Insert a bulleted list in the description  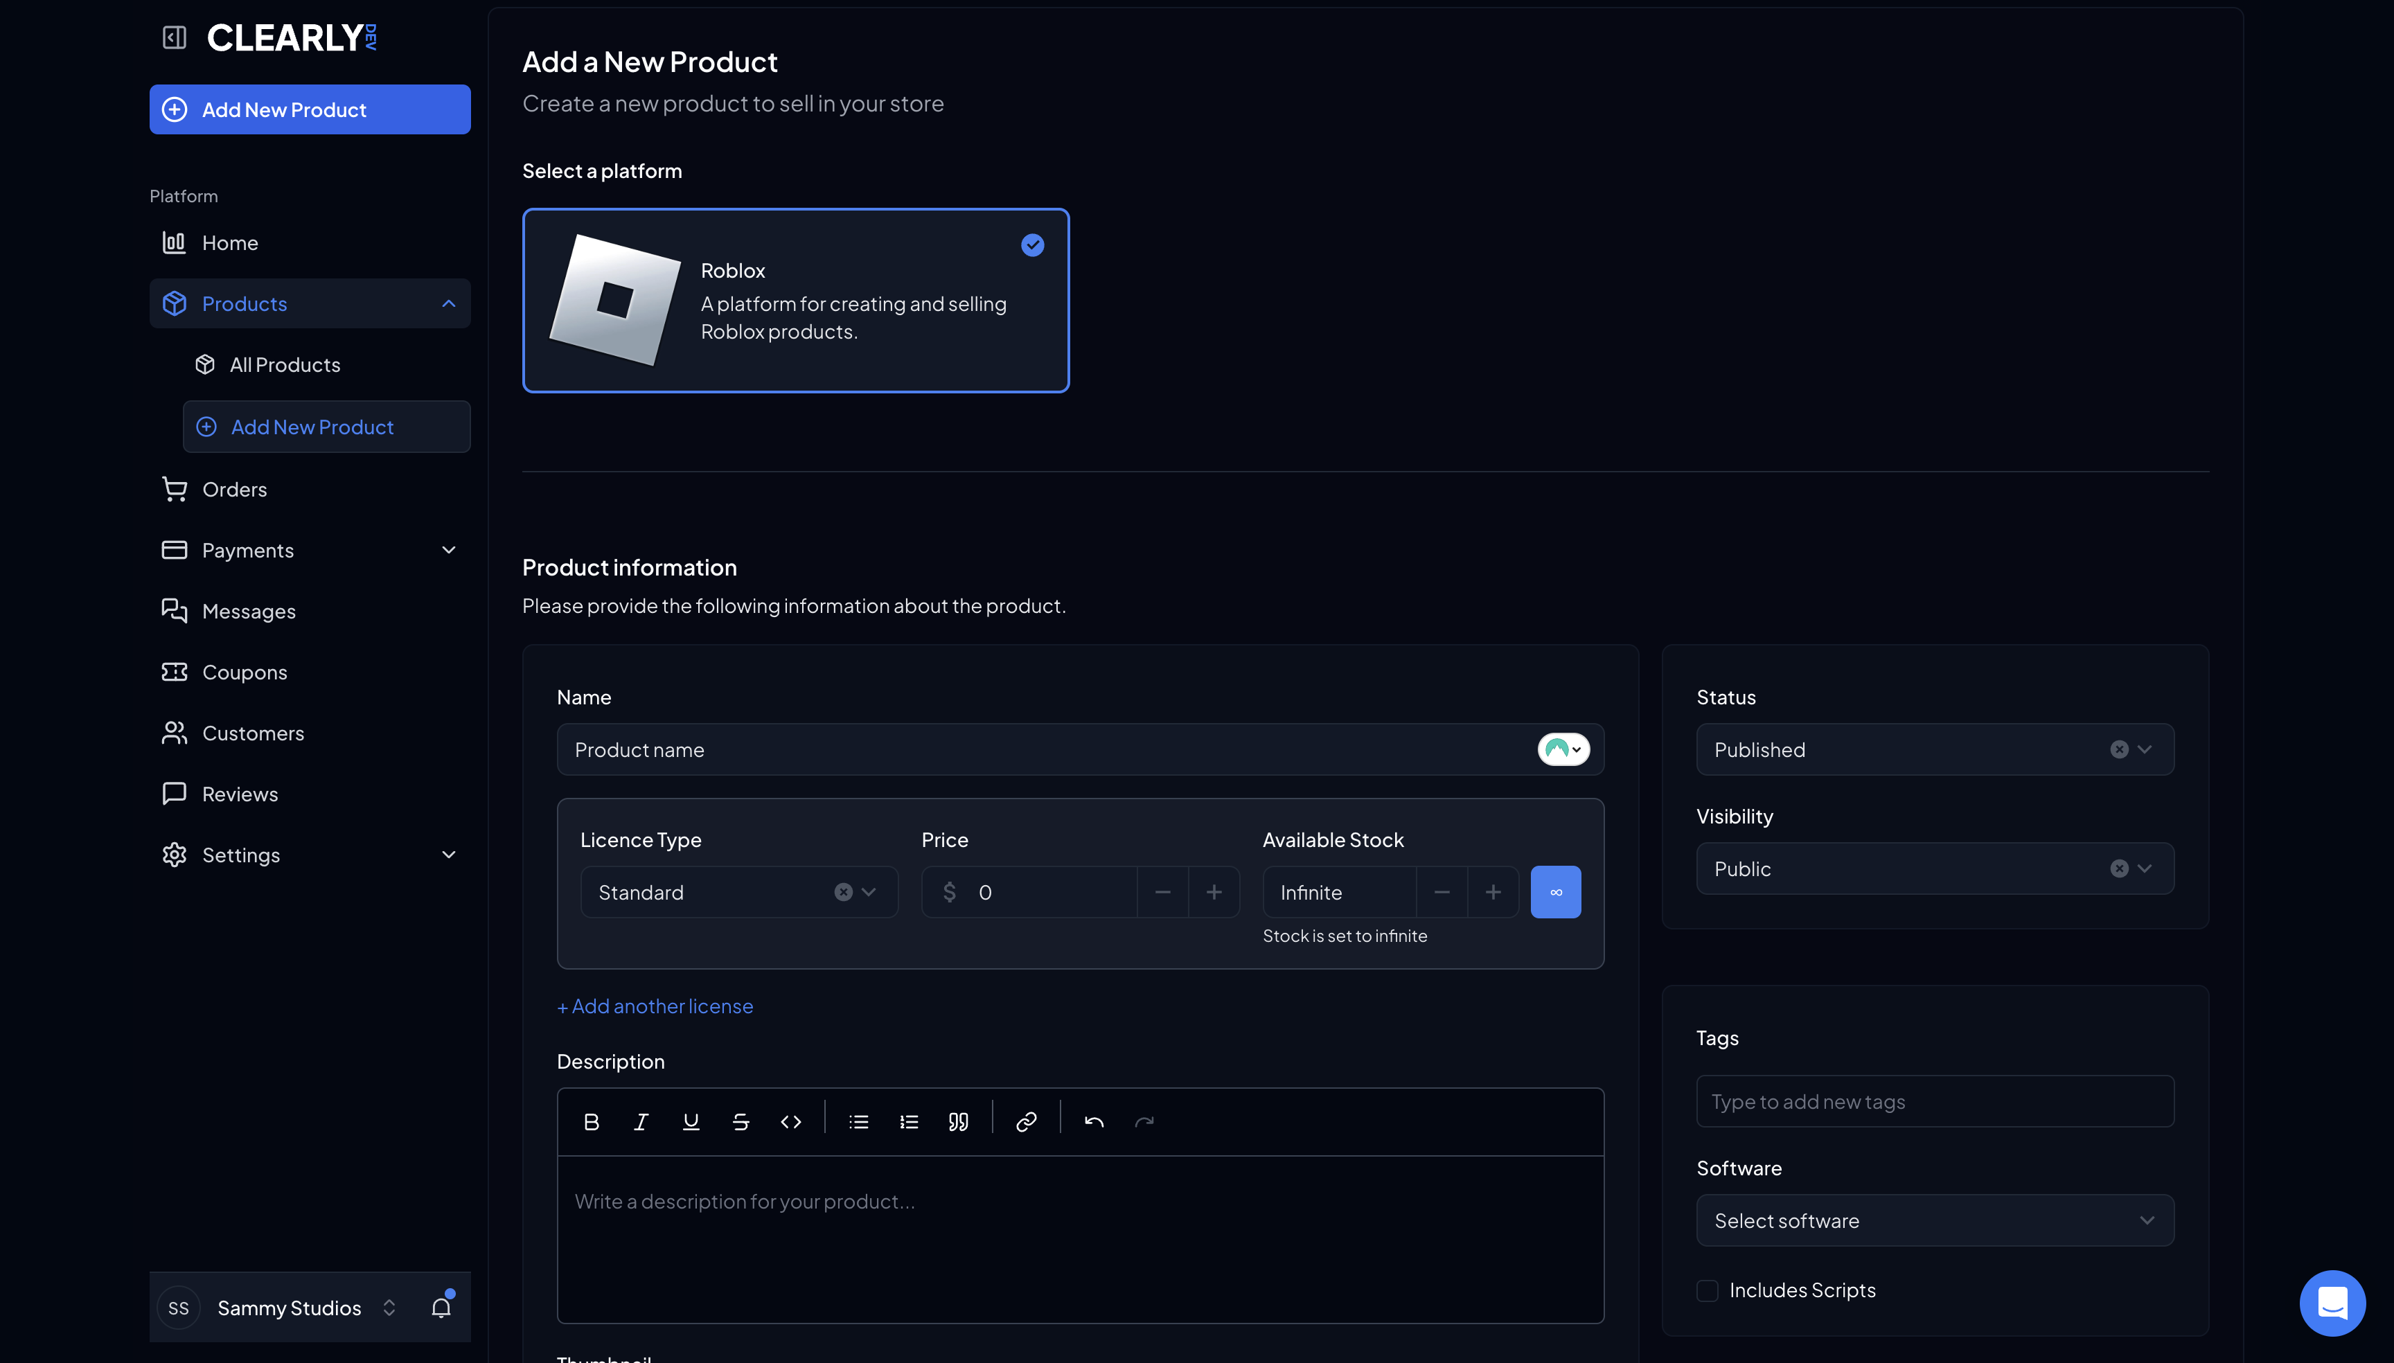coord(858,1121)
